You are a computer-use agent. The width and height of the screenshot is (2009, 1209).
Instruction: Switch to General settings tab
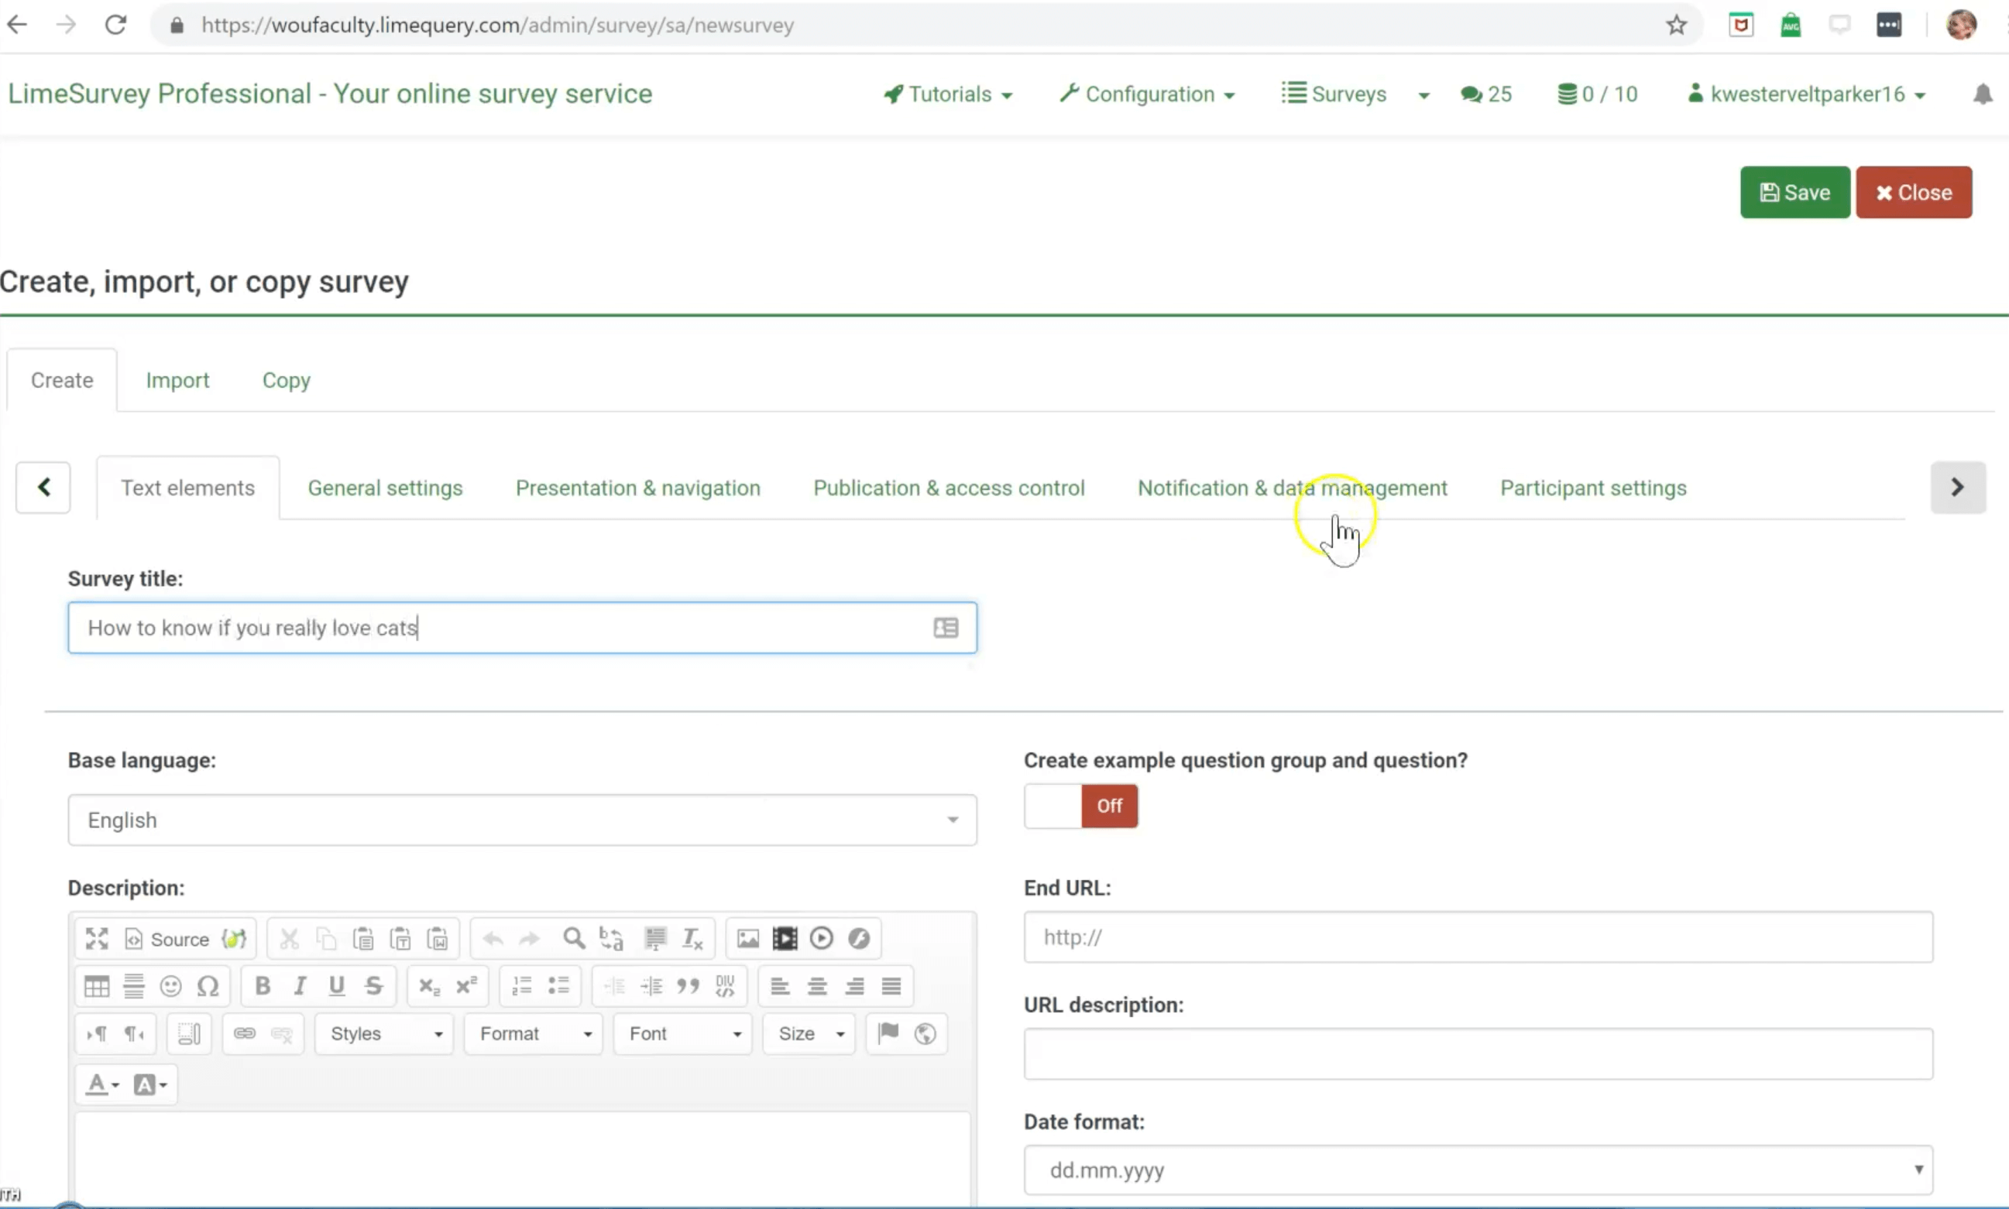coord(385,488)
